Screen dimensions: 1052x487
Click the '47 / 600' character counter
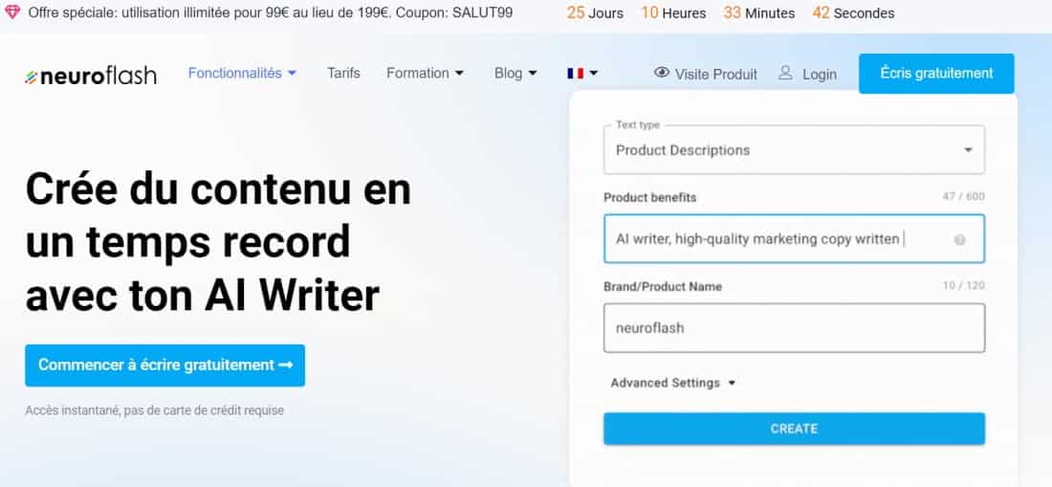[963, 196]
